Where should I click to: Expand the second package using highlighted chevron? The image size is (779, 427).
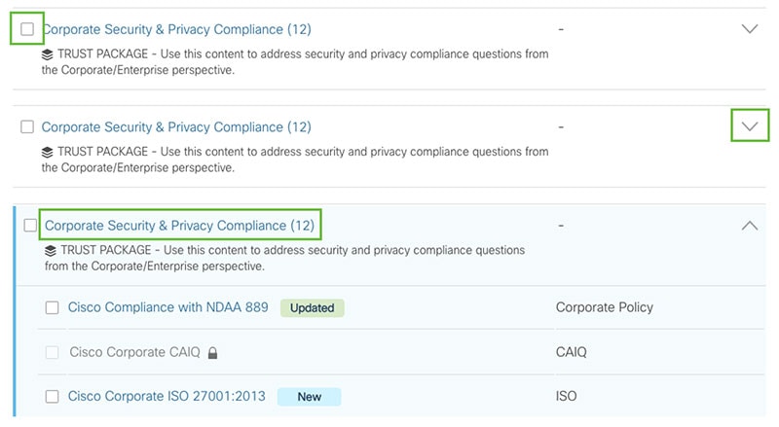click(x=750, y=126)
